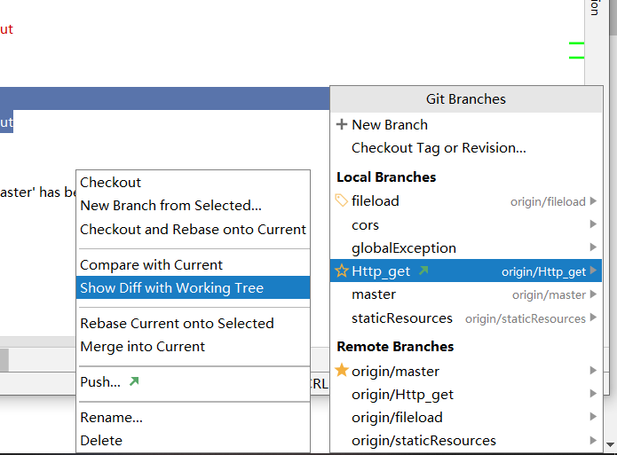Select the staticResources local branch
The width and height of the screenshot is (617, 455).
pos(466,318)
